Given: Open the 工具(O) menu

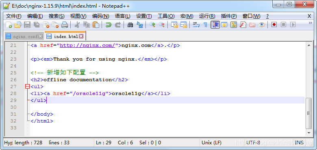Looking at the screenshot, I should coord(166,16).
